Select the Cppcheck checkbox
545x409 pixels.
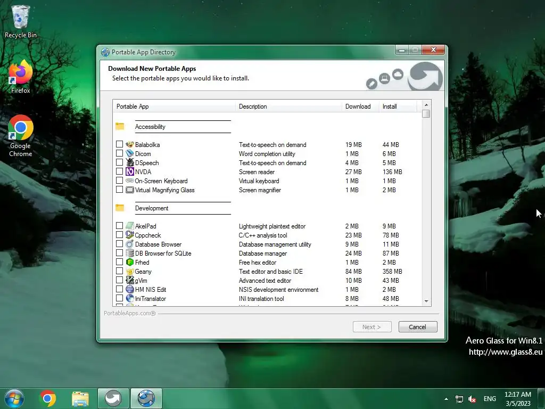(x=119, y=234)
